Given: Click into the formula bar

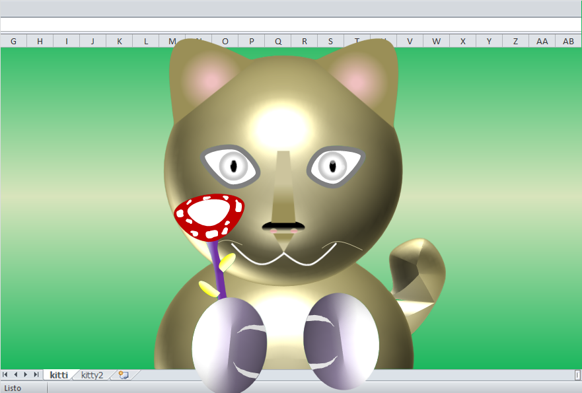Looking at the screenshot, I should tap(291, 24).
